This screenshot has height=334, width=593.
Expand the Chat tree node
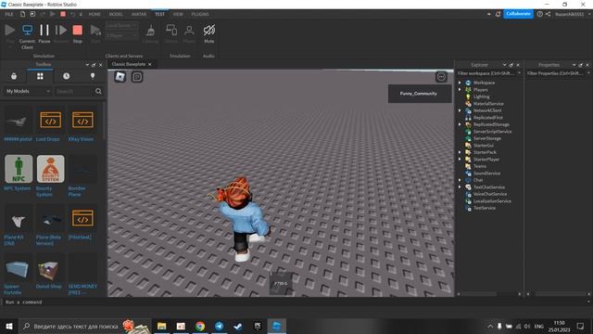460,180
